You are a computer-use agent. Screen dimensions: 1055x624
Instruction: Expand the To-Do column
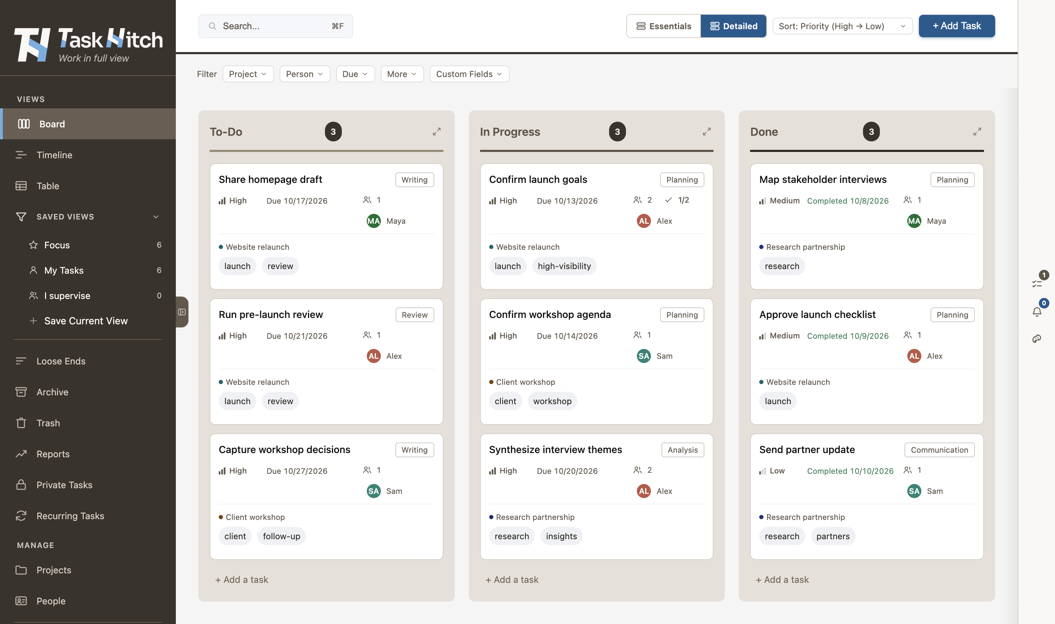tap(437, 132)
